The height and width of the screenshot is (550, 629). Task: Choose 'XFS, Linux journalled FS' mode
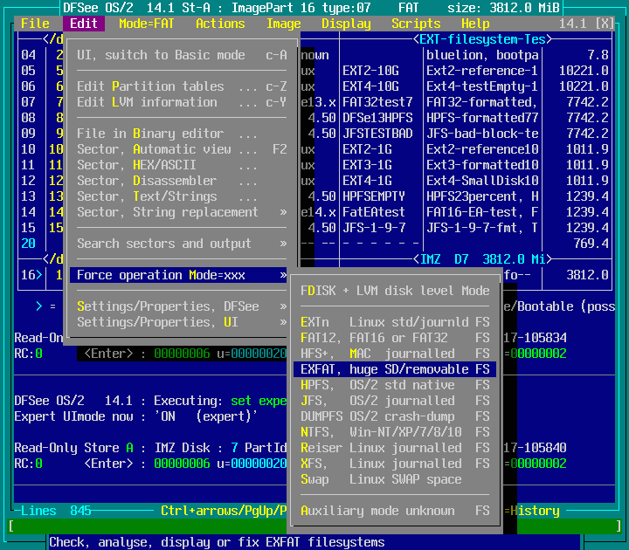(x=395, y=464)
